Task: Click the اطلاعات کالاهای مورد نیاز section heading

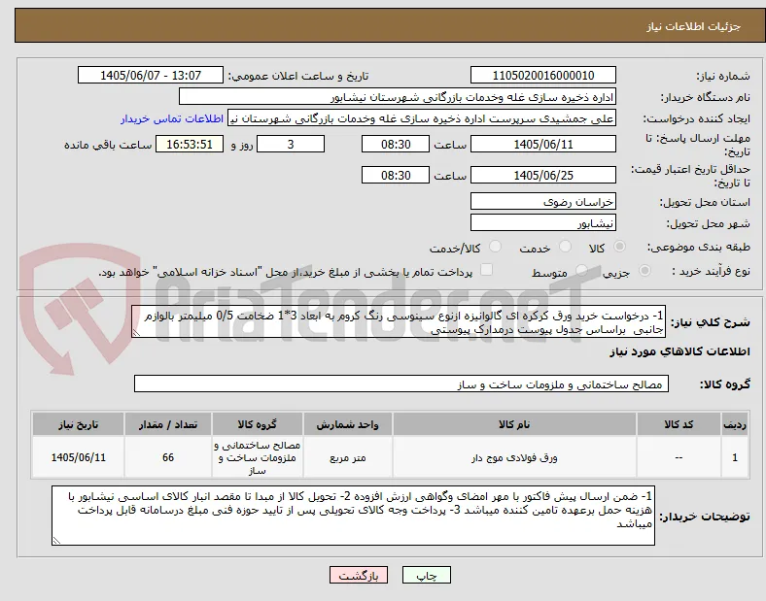Action: tap(679, 351)
